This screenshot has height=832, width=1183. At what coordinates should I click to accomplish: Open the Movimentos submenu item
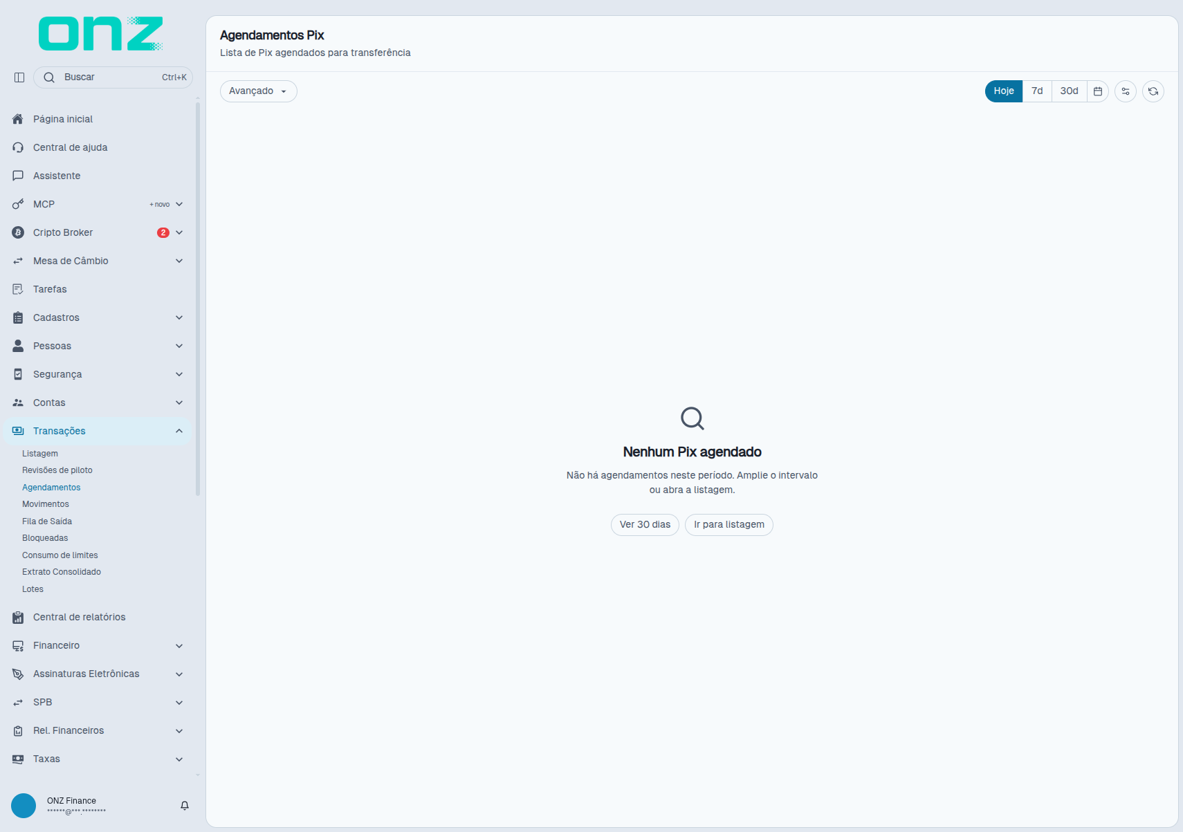[x=46, y=504]
